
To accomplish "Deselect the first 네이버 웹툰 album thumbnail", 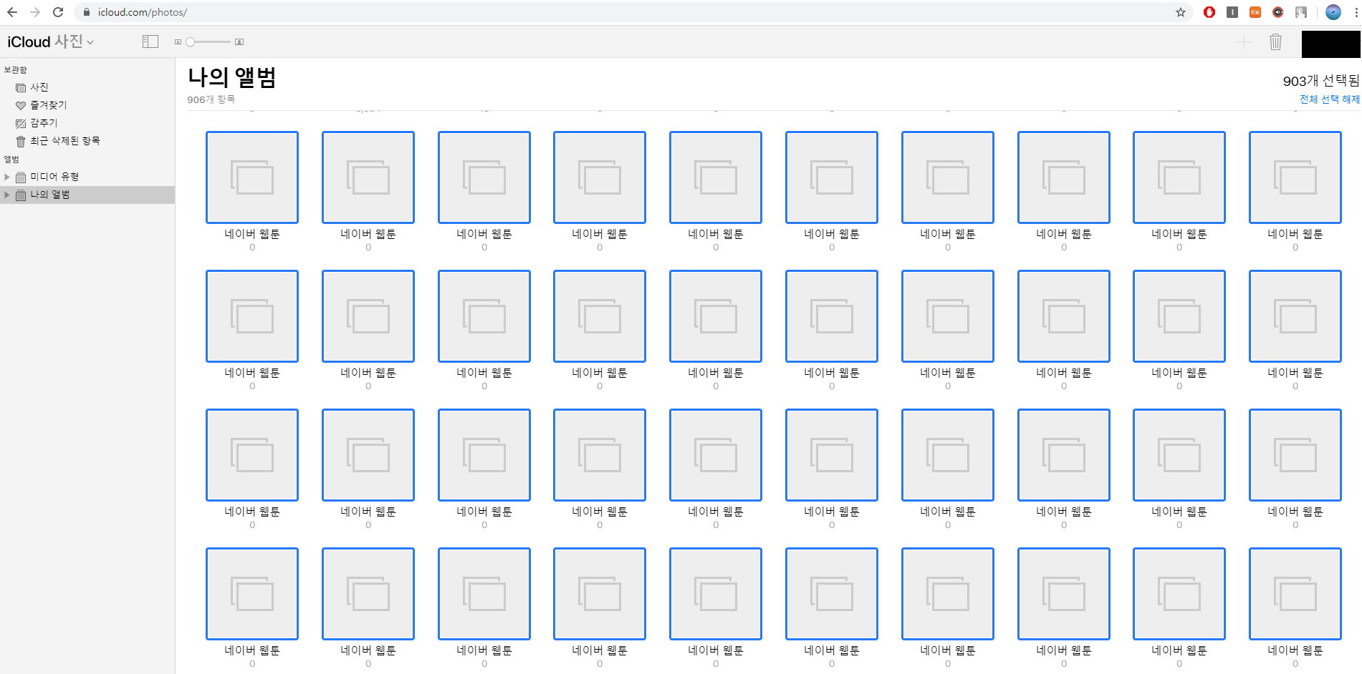I will pos(252,177).
